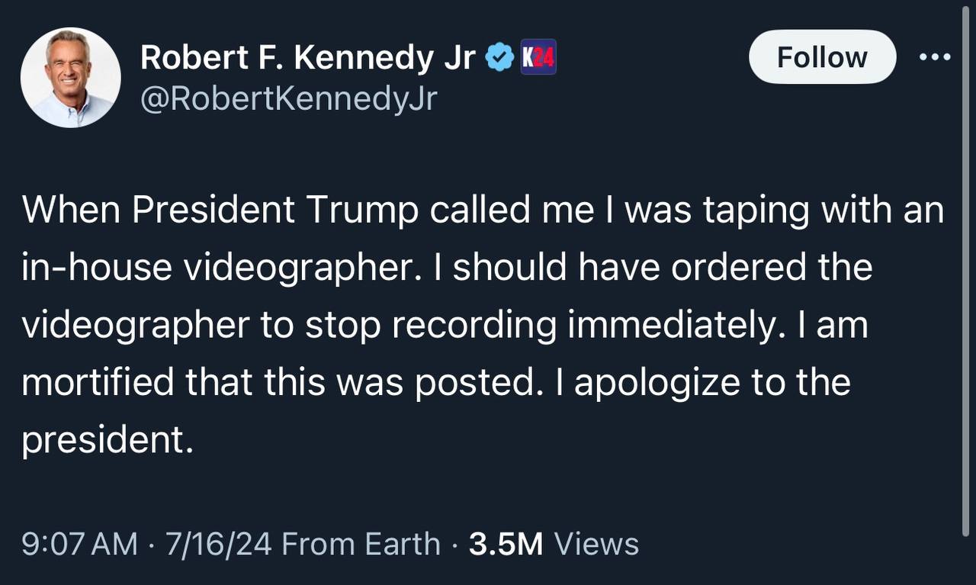Click the vertical scrollbar on right edge
This screenshot has height=585, width=976.
pos(967,269)
